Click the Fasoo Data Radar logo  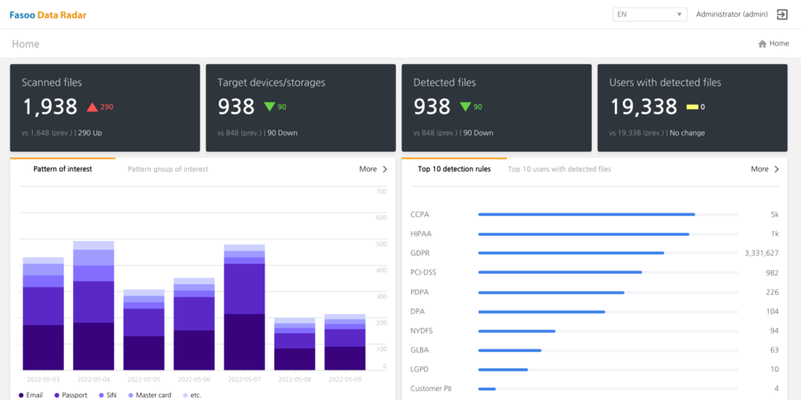pyautogui.click(x=48, y=15)
